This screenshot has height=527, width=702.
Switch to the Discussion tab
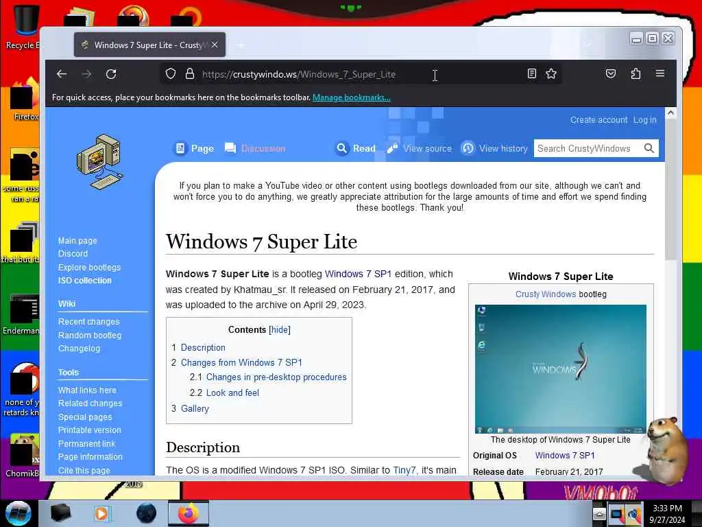point(255,148)
